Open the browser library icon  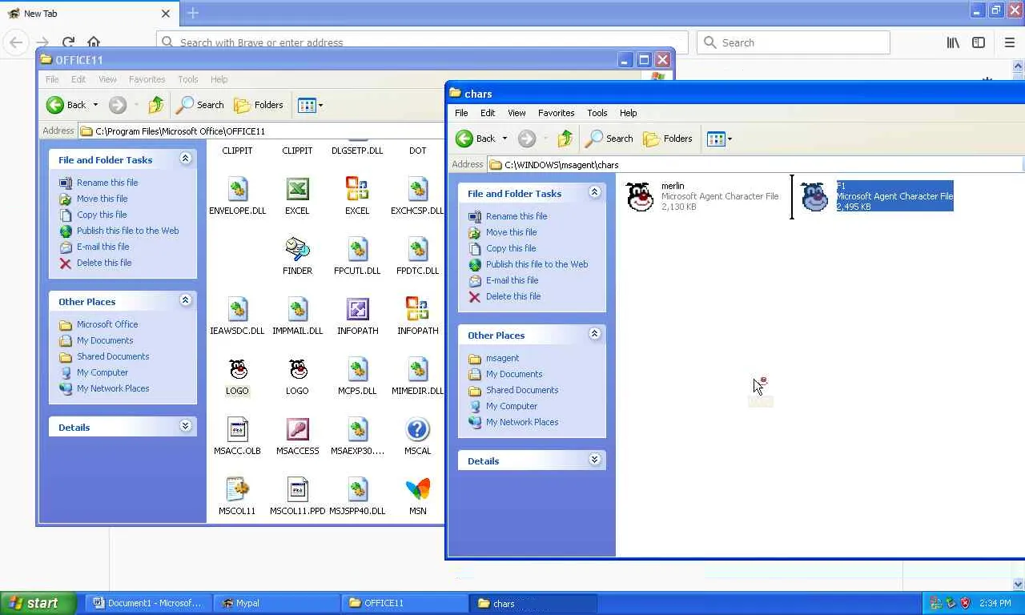pos(953,42)
